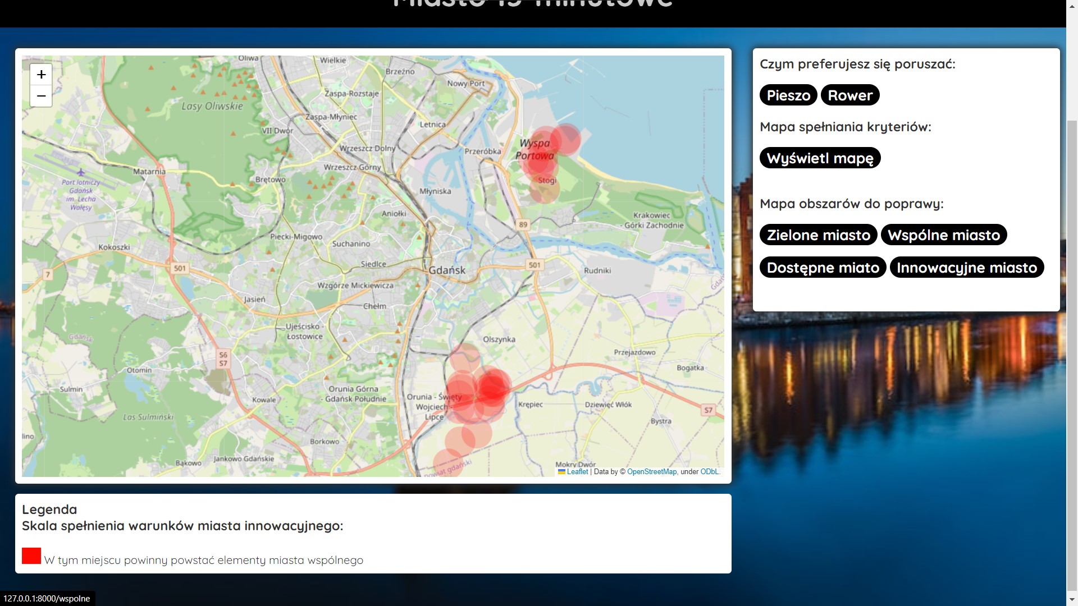
Task: Click the airport icon near Port lotniczy Gdańsk
Action: pyautogui.click(x=81, y=172)
